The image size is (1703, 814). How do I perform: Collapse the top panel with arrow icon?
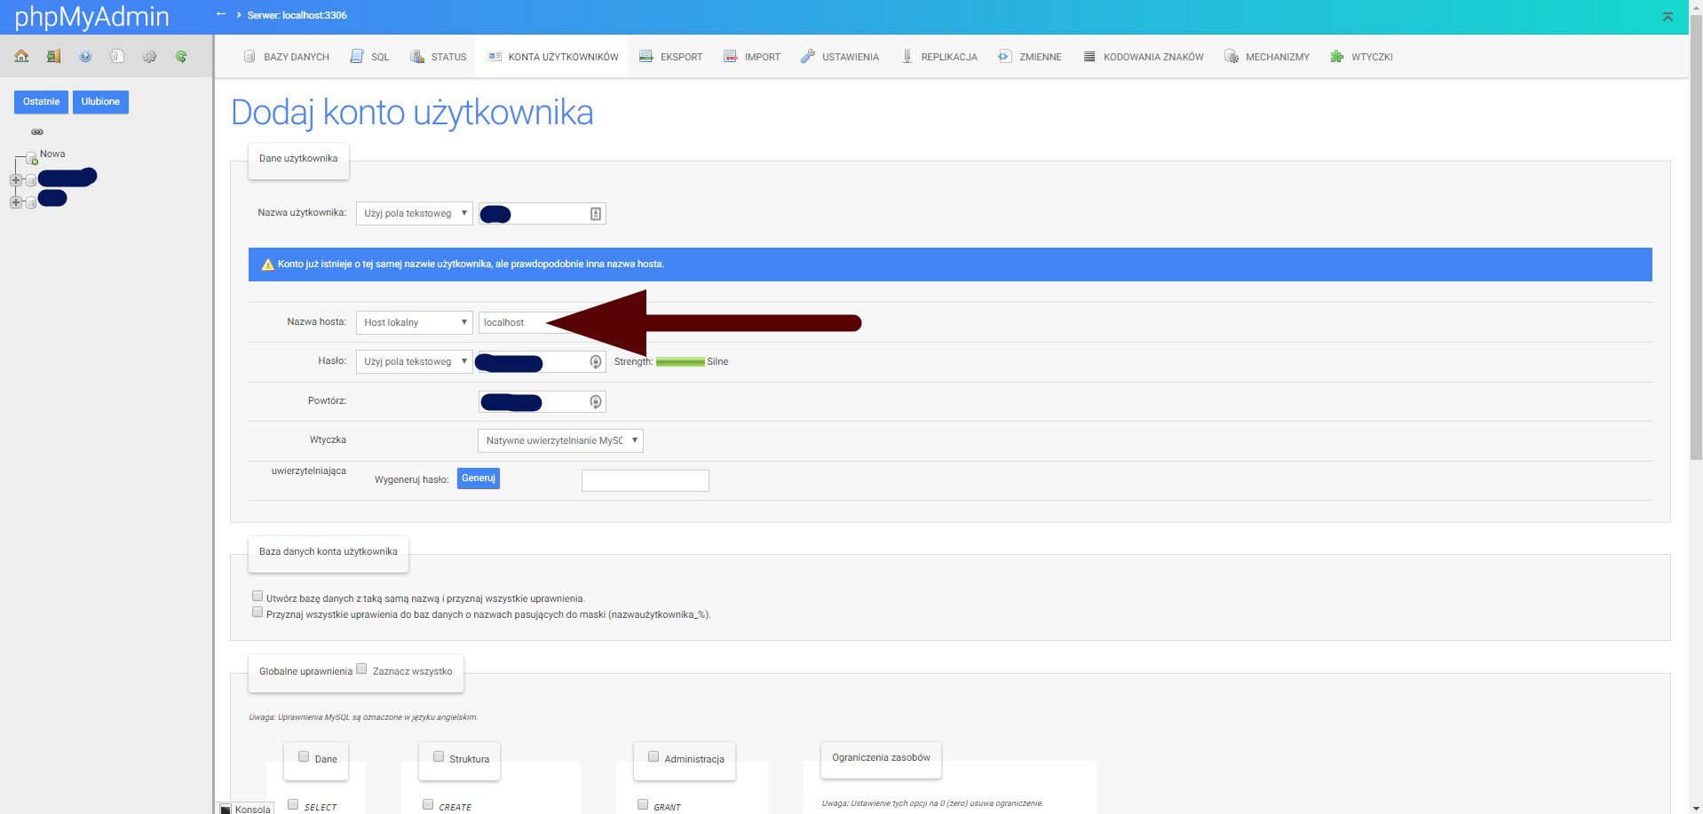pyautogui.click(x=1667, y=17)
